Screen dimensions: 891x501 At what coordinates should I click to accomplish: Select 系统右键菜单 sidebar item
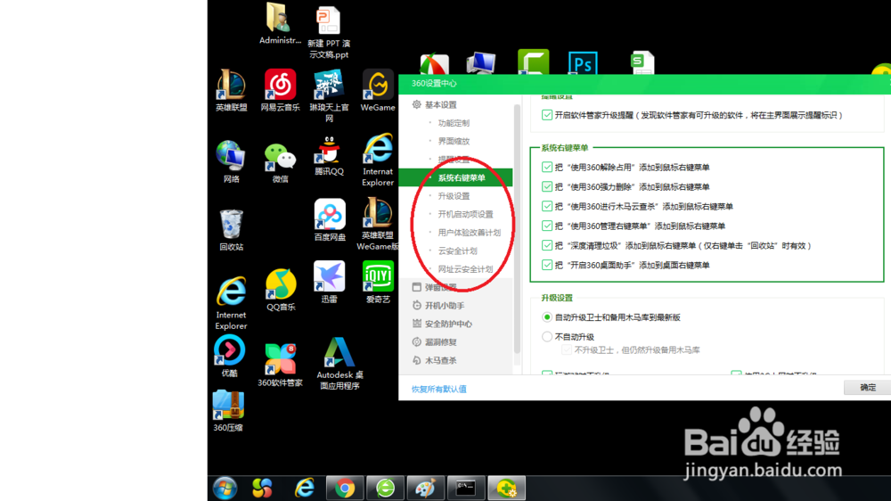click(x=455, y=177)
